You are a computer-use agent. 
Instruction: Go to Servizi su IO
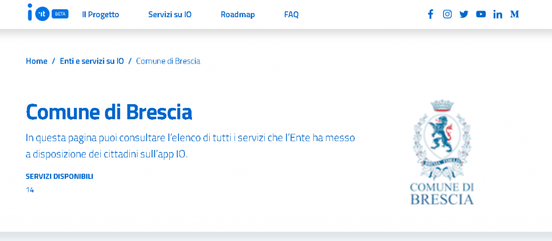pos(170,15)
